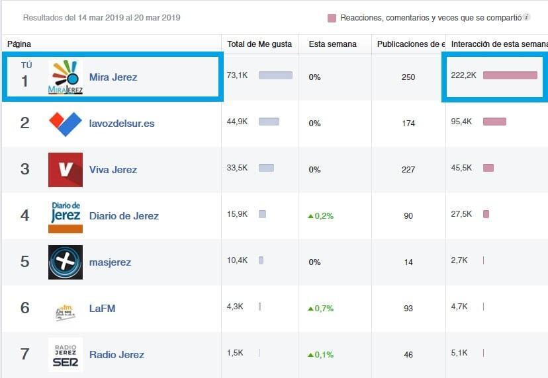Viewport: 548px width, 378px height.
Task: Click the pink legend color swatch
Action: coord(332,18)
